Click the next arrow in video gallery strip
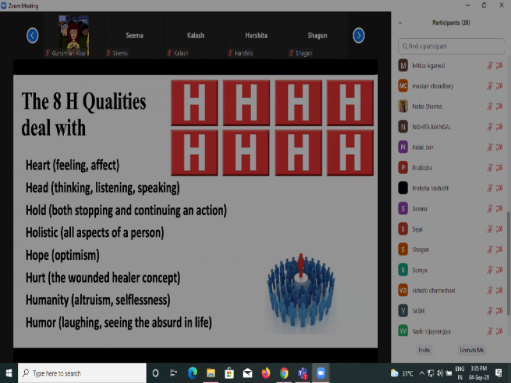Viewport: 511px width, 383px height. [359, 36]
